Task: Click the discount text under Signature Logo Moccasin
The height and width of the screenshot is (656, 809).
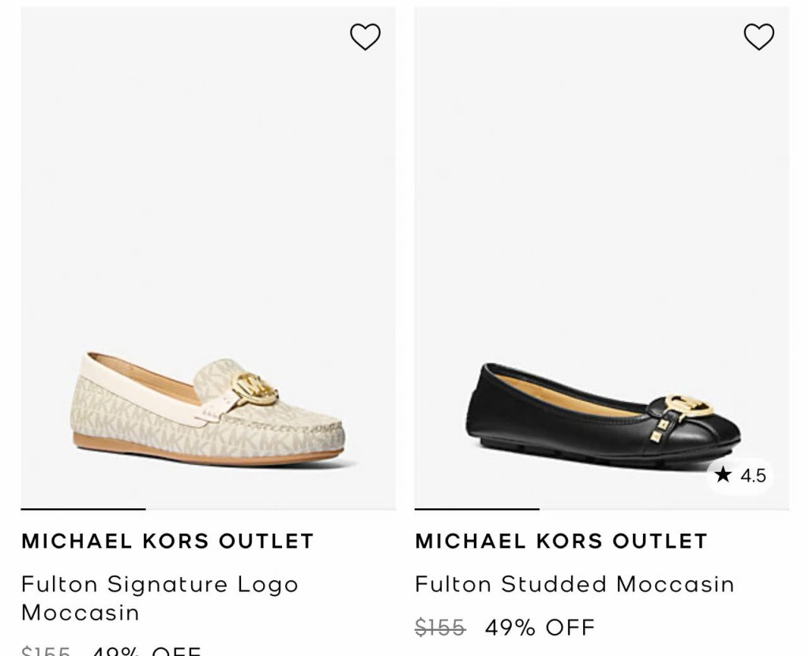Action: coord(146,651)
